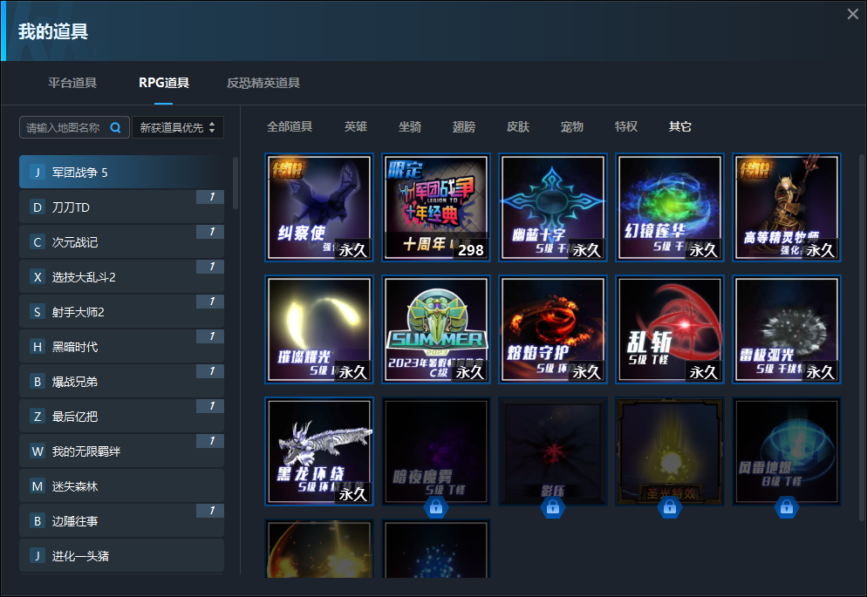Screen dimensions: 867x597
Task: Select map 射手大师2 in list
Action: [x=121, y=311]
